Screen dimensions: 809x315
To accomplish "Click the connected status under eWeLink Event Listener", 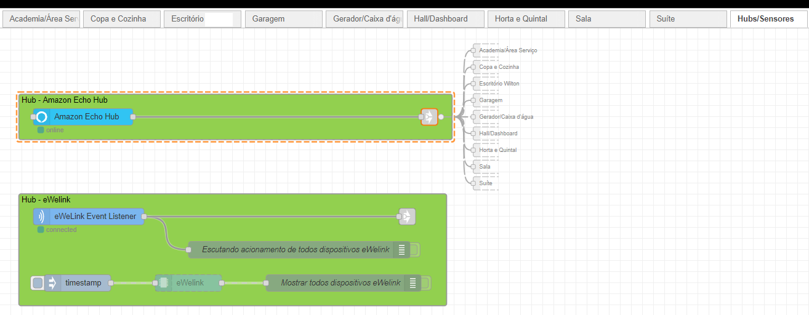I will click(57, 229).
